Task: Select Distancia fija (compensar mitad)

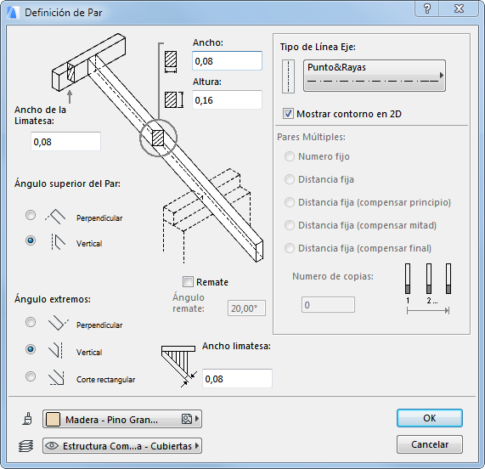Action: [x=289, y=225]
